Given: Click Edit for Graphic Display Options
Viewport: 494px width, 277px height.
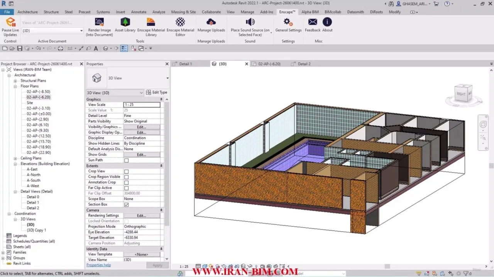Looking at the screenshot, I should [142, 132].
